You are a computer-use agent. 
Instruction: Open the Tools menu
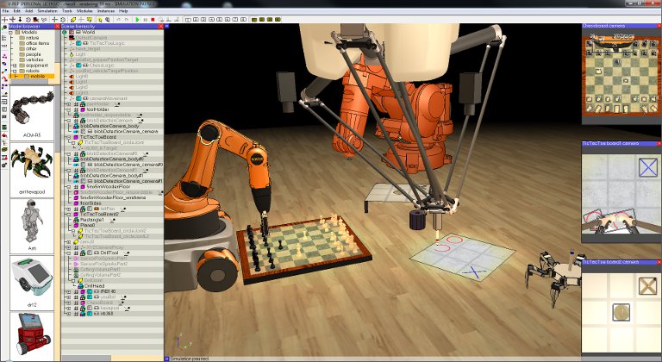tap(66, 10)
